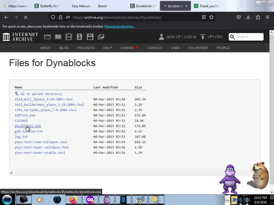Click the padlock site info icon
274x205 pixels.
point(60,17)
